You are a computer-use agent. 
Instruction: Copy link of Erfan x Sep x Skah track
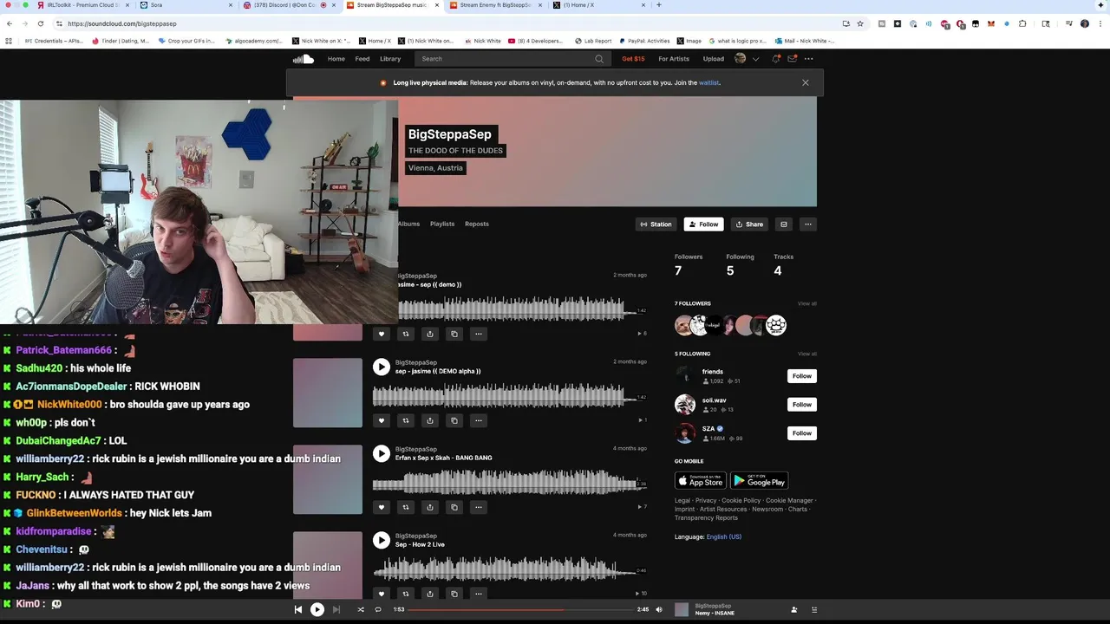(454, 507)
